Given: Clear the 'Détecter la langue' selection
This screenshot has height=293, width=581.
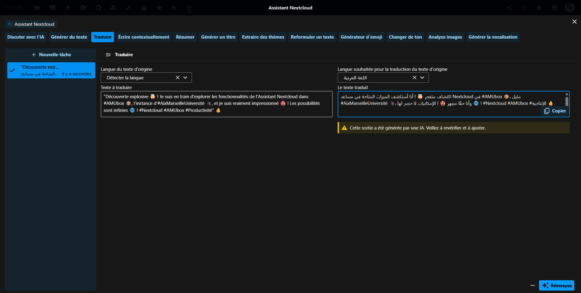Looking at the screenshot, I should pyautogui.click(x=178, y=78).
